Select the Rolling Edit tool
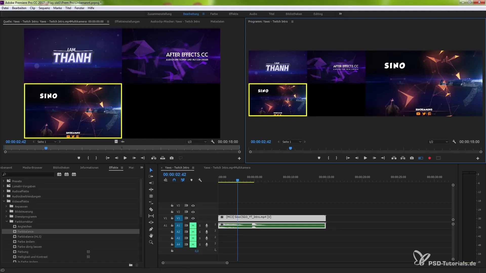The image size is (486, 273). [151, 190]
